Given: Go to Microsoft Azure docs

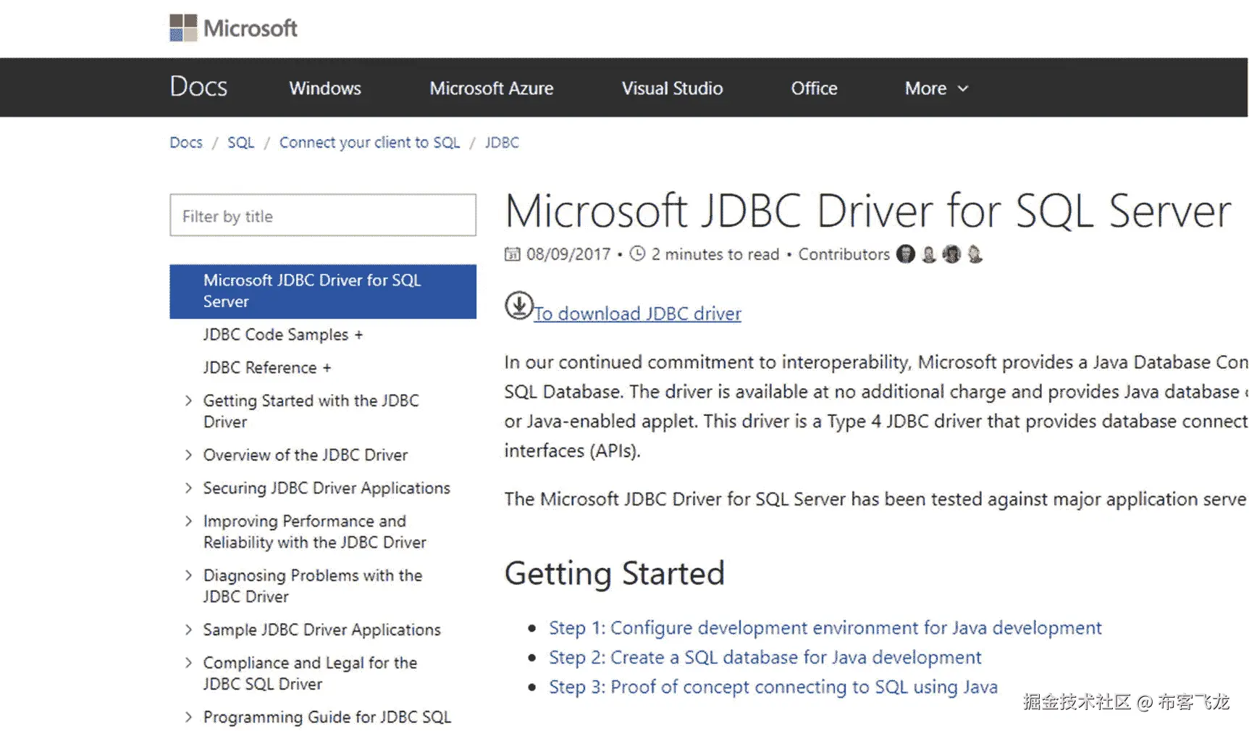Looking at the screenshot, I should 492,88.
